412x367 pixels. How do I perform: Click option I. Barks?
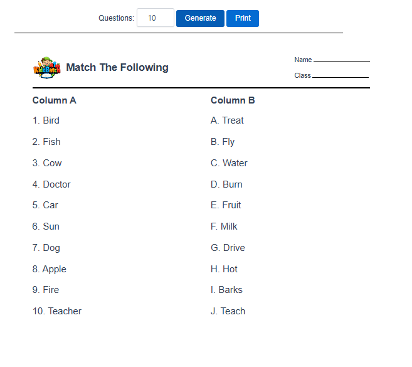(x=227, y=290)
